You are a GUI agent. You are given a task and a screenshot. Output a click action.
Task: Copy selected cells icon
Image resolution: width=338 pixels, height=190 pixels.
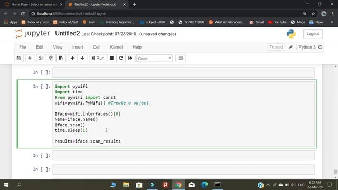tap(51, 58)
